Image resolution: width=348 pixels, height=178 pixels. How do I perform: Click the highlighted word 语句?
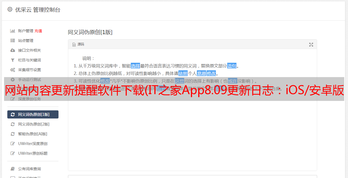coord(232,66)
